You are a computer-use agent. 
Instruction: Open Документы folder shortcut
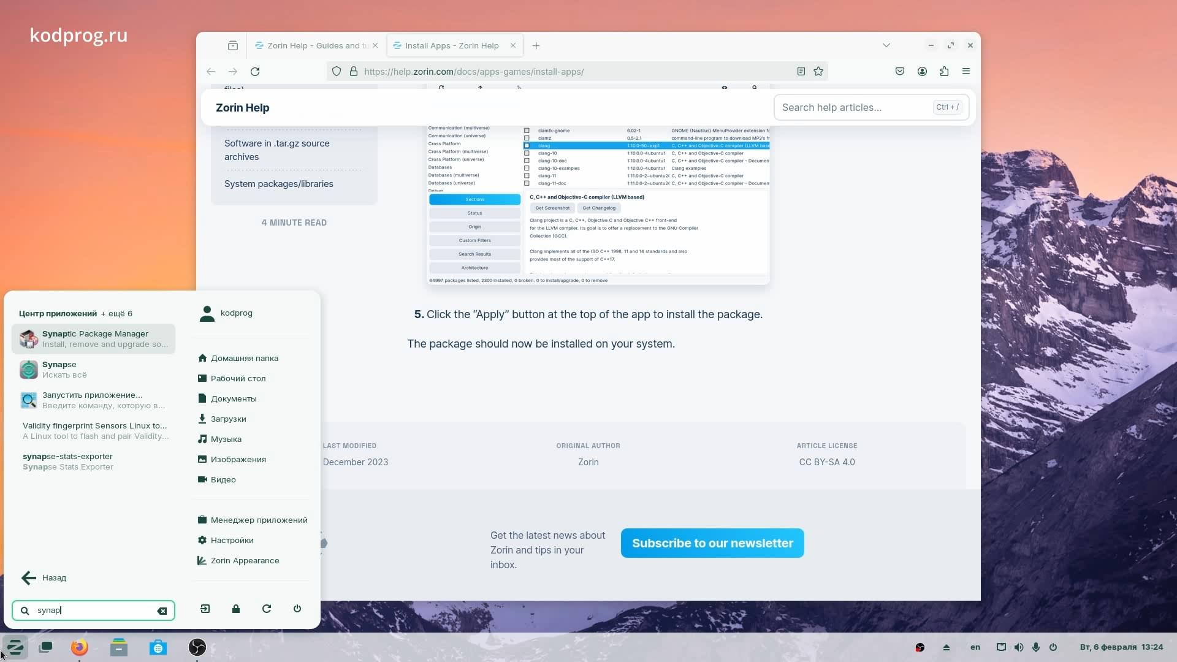tap(227, 398)
